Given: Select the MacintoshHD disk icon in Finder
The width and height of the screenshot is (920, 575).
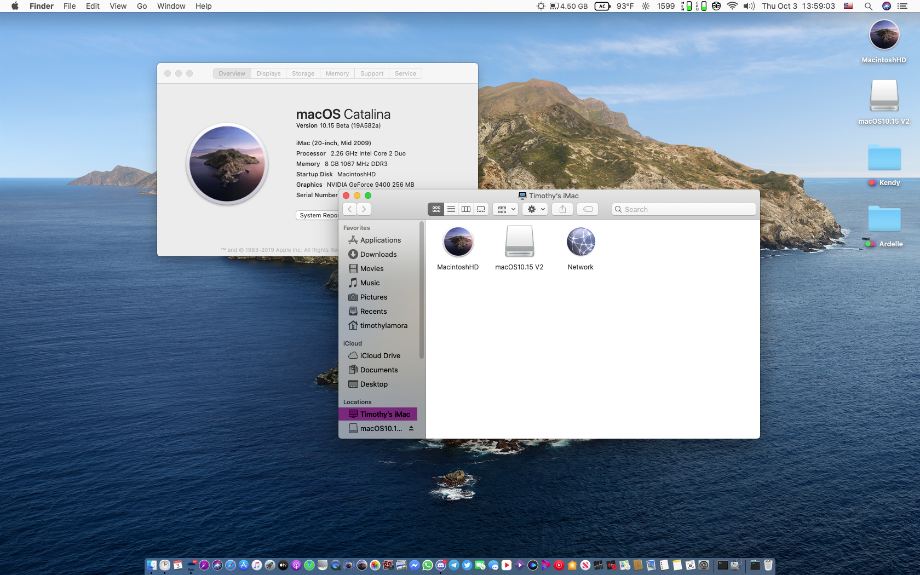Looking at the screenshot, I should coord(458,242).
